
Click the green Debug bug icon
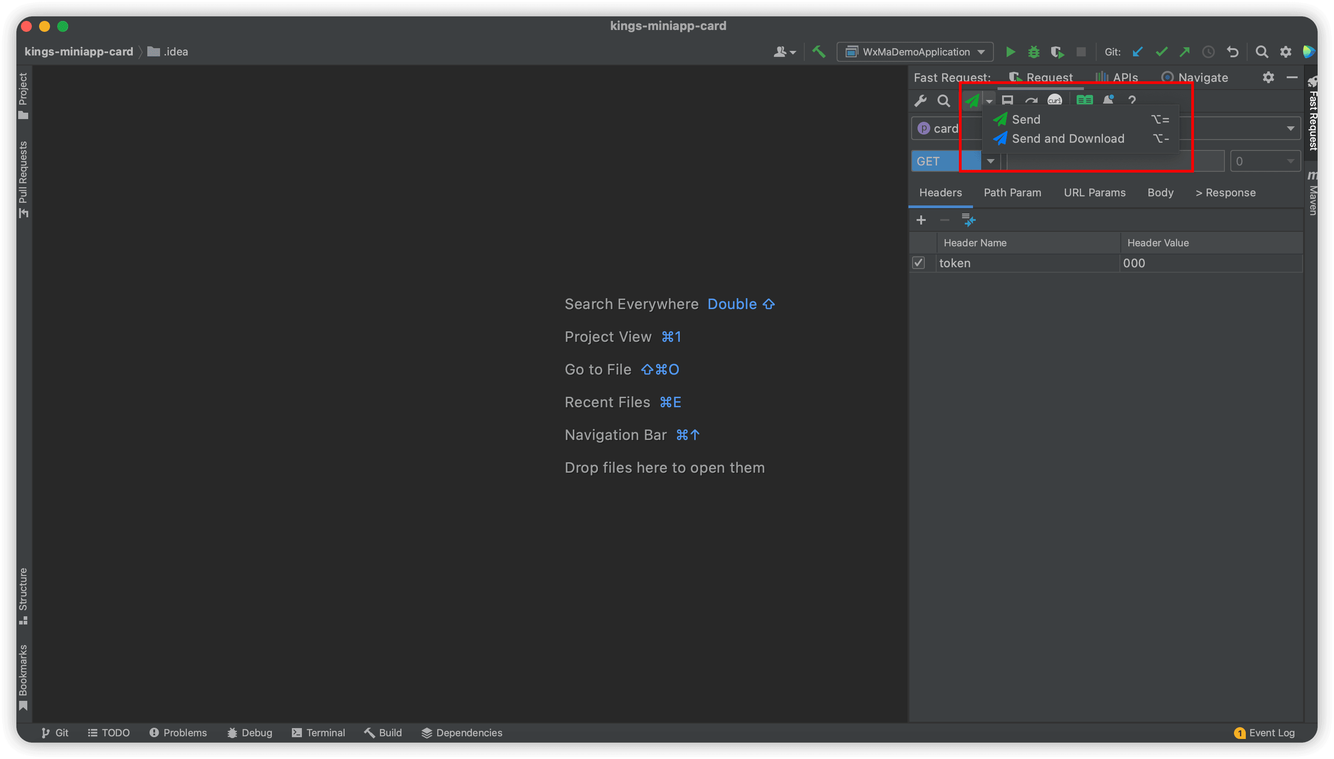1033,52
